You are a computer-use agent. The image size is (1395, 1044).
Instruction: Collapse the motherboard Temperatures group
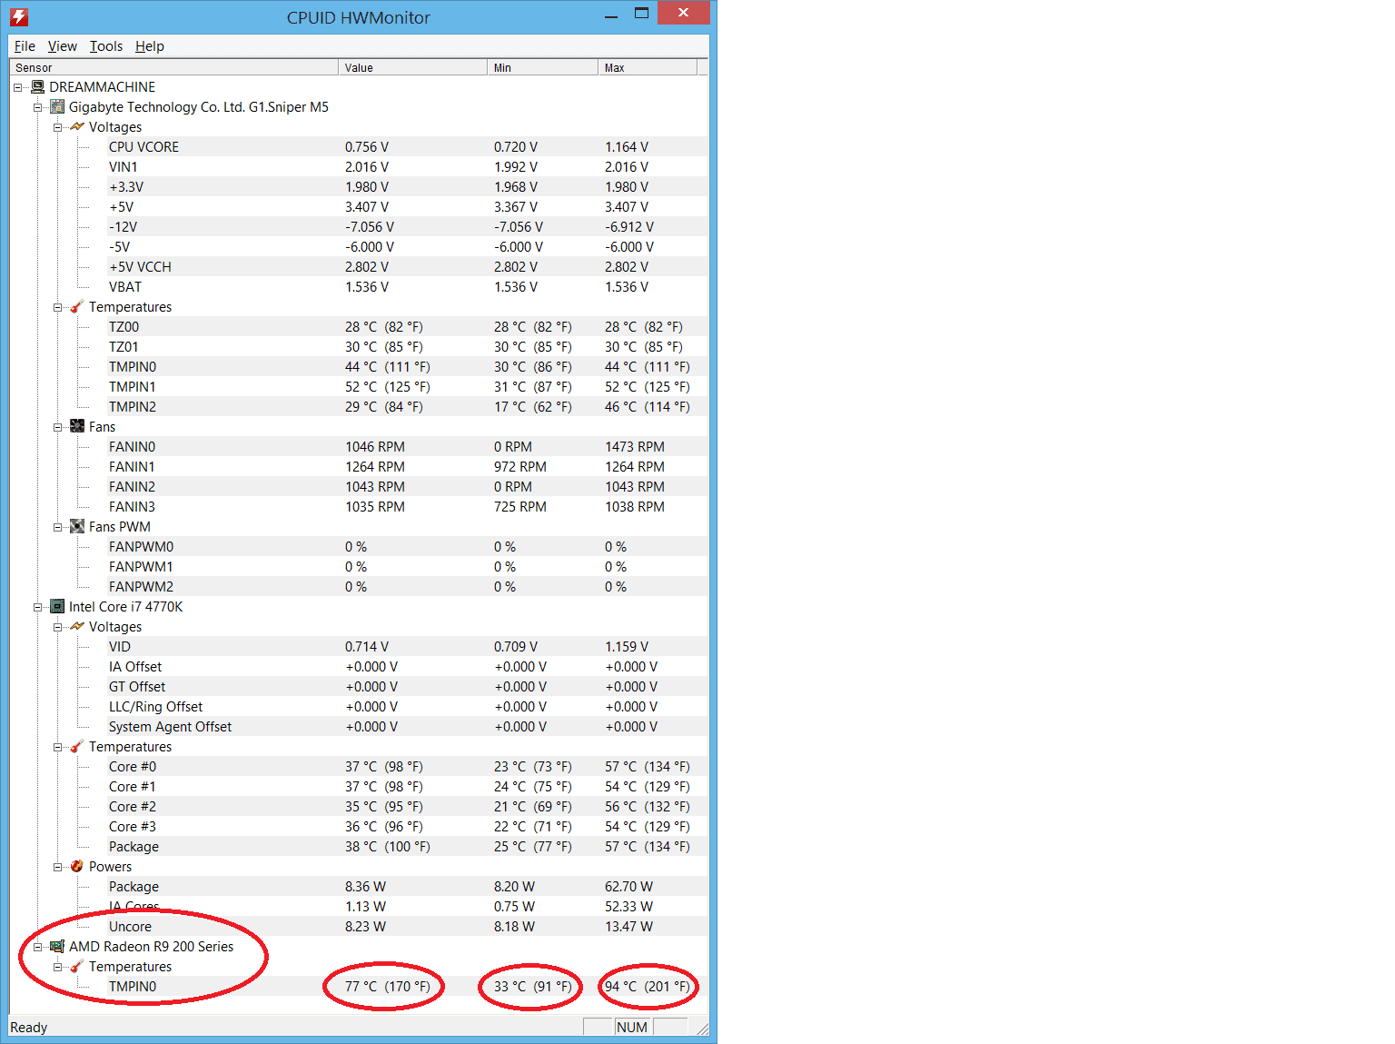pos(57,307)
